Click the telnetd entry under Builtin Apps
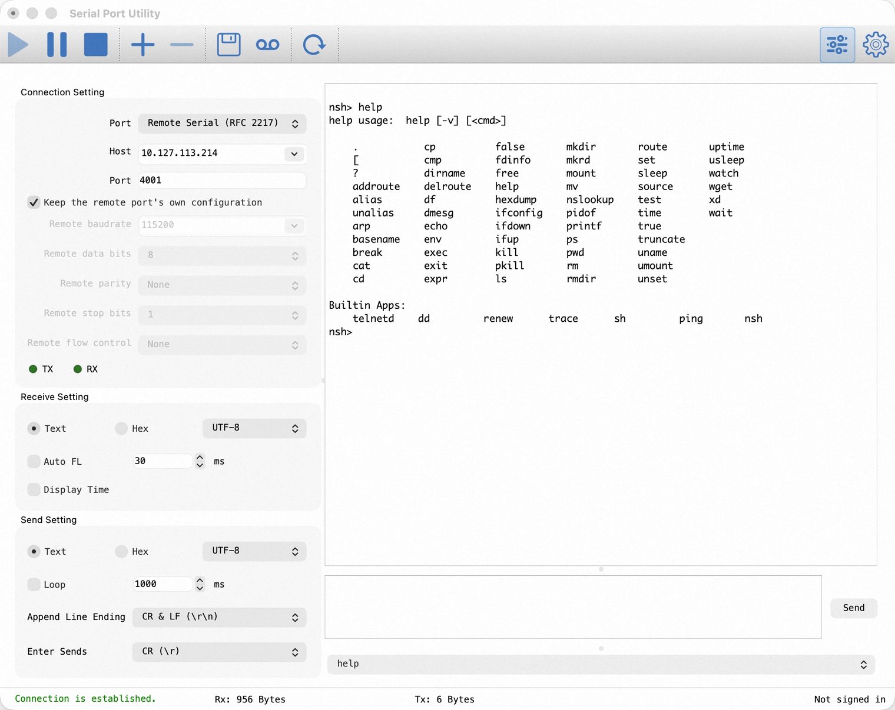The height and width of the screenshot is (710, 895). [373, 319]
